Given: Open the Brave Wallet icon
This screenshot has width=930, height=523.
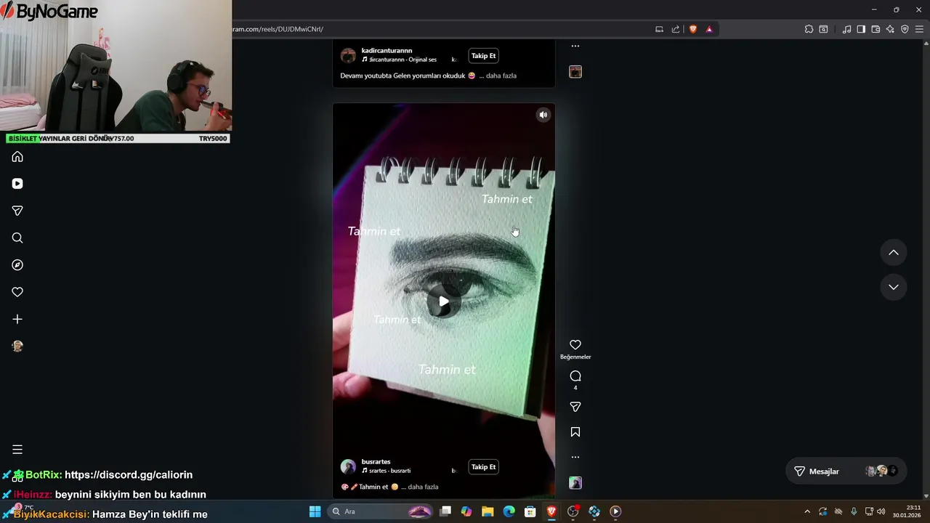Looking at the screenshot, I should pos(876,29).
